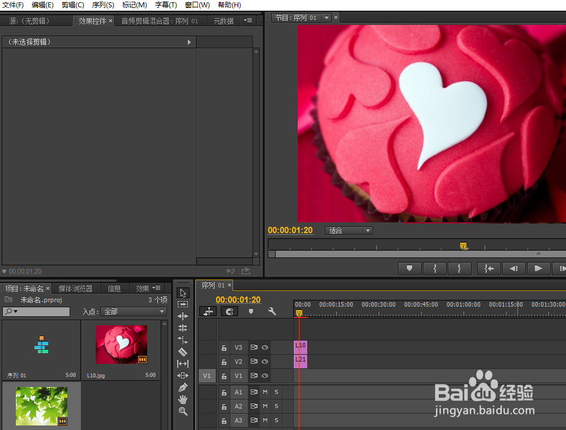Switch to 媒体浏览器 tab
The image size is (566, 430).
point(75,289)
